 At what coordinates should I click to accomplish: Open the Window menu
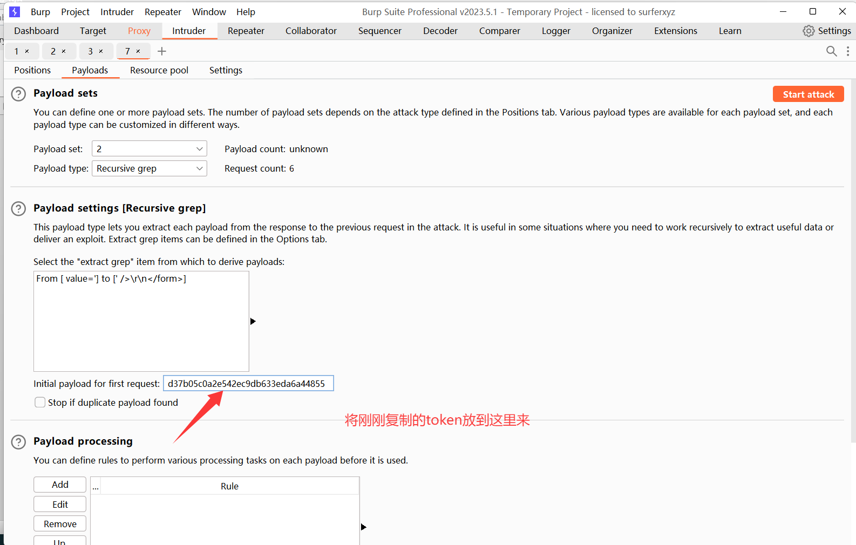(x=209, y=12)
